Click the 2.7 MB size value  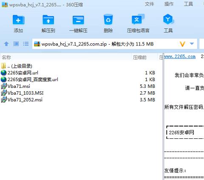point(147,93)
